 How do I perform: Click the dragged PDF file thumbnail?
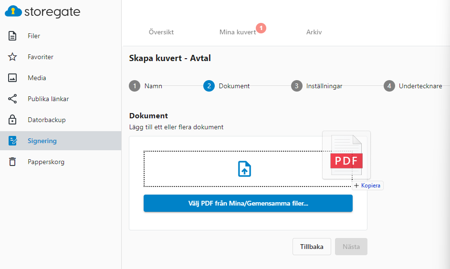(x=346, y=155)
